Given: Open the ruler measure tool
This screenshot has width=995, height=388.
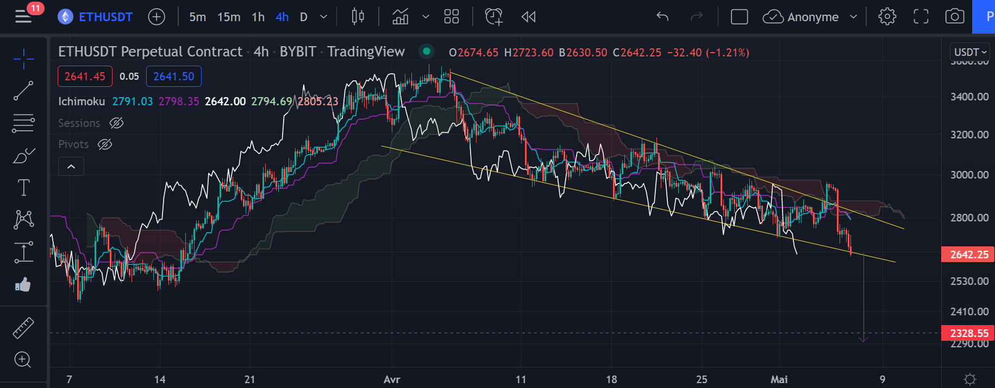Looking at the screenshot, I should (23, 328).
